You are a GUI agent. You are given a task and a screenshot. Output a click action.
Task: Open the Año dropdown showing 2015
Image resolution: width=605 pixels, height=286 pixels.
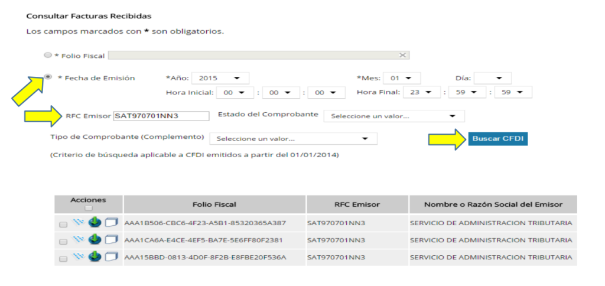coord(220,78)
